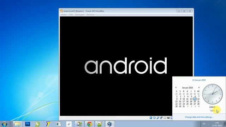
Task: Click inside the Android VM display
Action: (x=126, y=66)
